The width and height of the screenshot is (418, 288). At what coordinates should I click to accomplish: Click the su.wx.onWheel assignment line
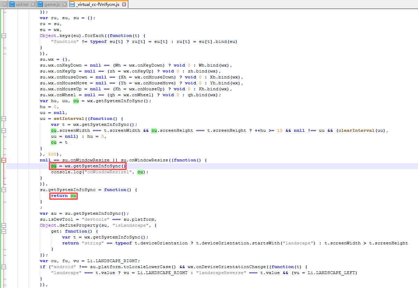[130, 95]
